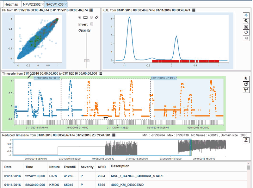The image size is (253, 188).
Task: Click the Timeserie open-external arrow icon
Action: point(246,84)
